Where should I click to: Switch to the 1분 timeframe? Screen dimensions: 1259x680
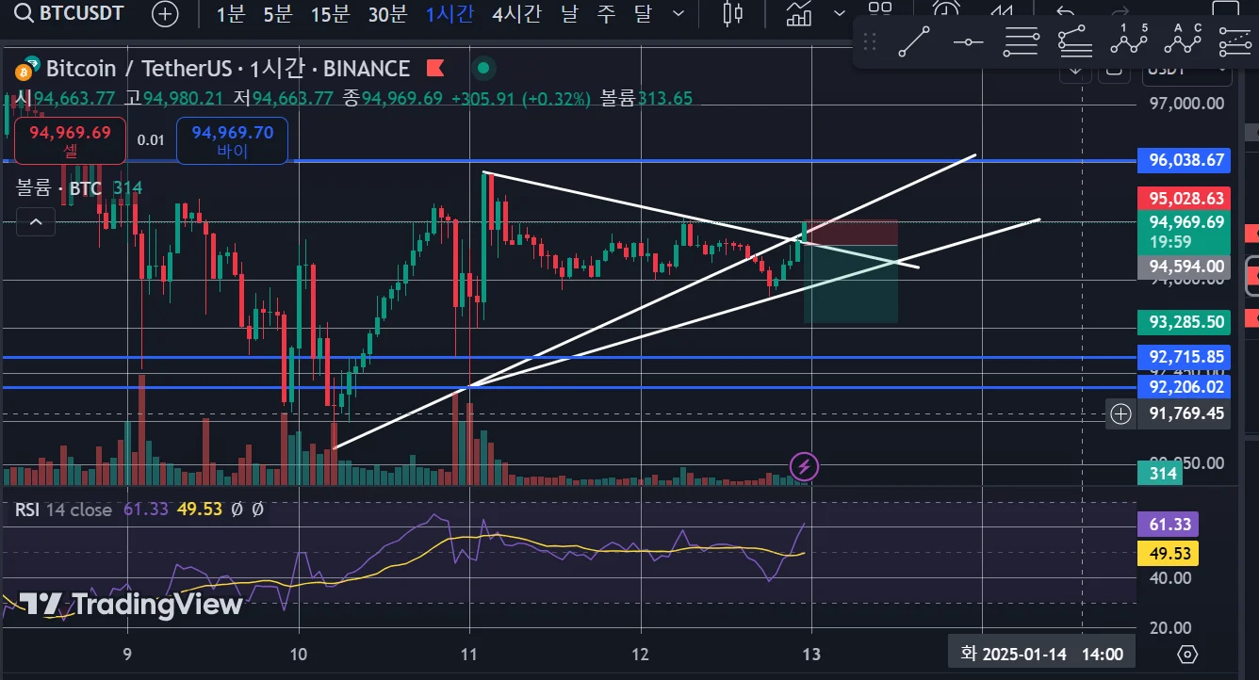(x=232, y=13)
